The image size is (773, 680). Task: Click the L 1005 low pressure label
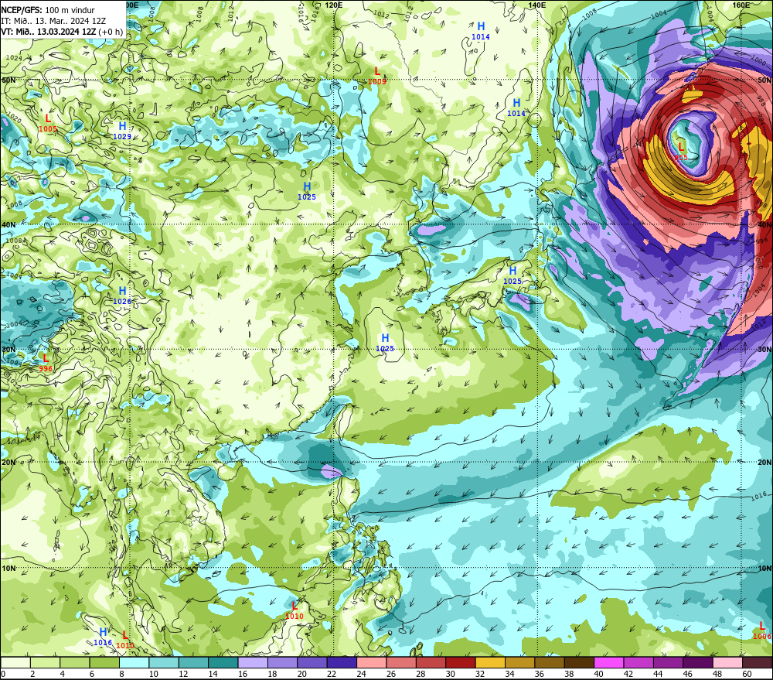point(48,123)
